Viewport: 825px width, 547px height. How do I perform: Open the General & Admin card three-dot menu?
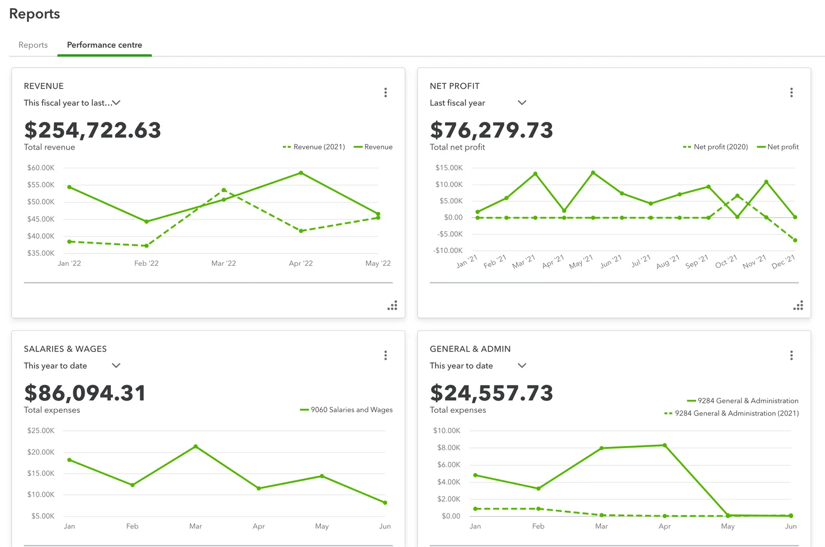(791, 355)
